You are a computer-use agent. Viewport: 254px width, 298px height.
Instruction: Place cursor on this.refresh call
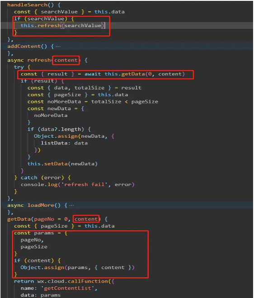pyautogui.click(x=41, y=25)
